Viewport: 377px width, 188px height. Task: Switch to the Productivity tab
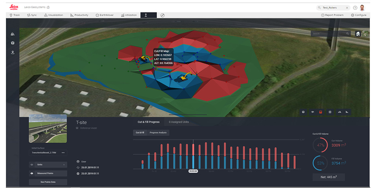click(79, 15)
